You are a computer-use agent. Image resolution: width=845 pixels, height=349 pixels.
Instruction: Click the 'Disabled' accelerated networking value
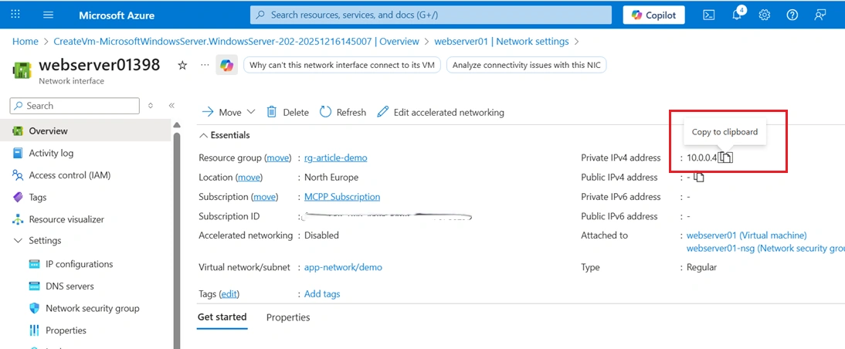322,235
